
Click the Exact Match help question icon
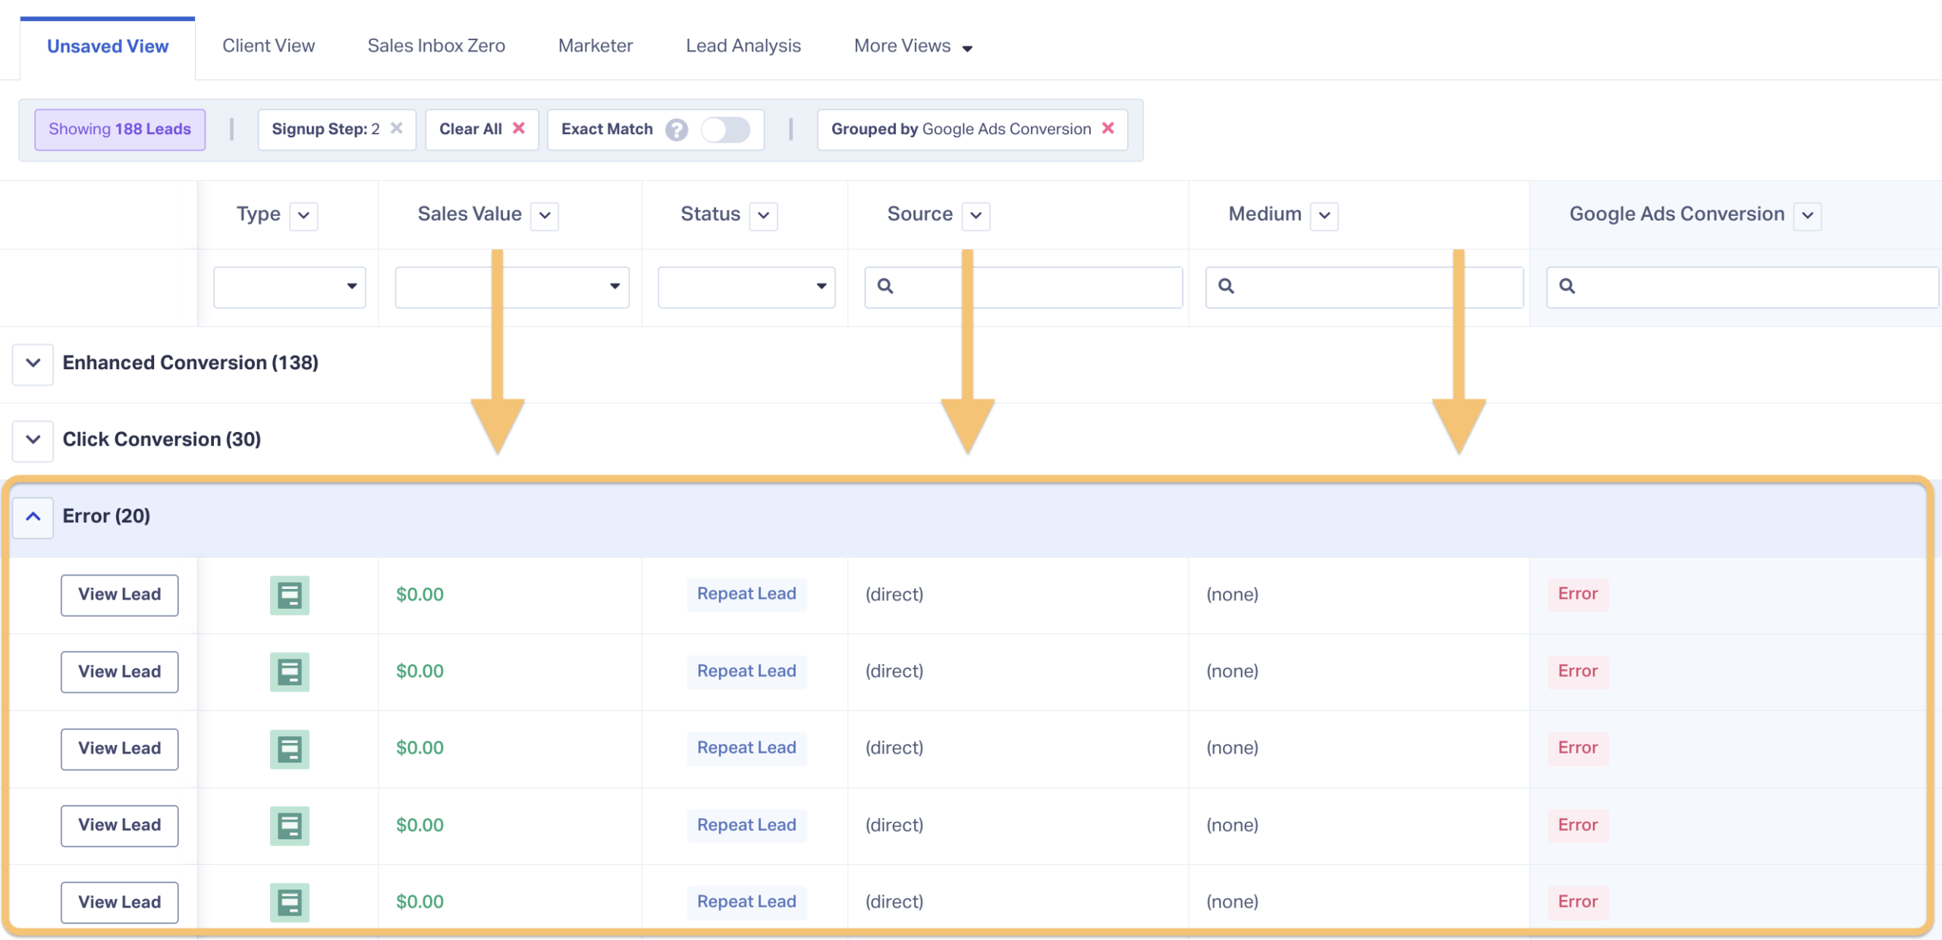click(676, 130)
